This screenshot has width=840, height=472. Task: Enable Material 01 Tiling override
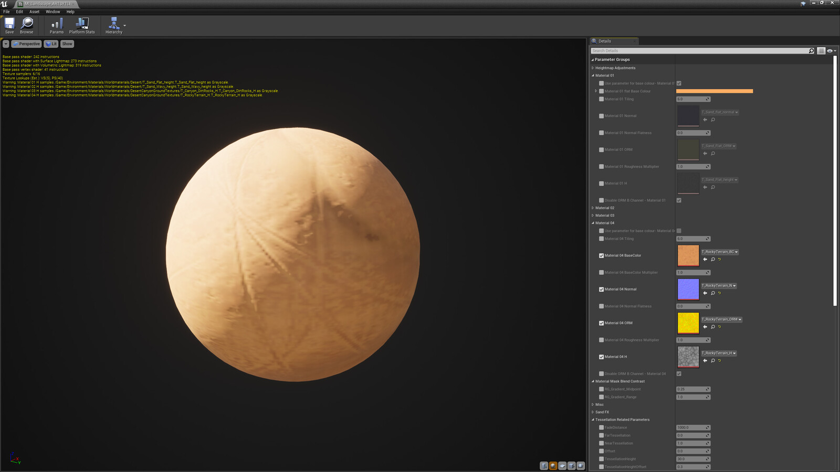pyautogui.click(x=601, y=99)
